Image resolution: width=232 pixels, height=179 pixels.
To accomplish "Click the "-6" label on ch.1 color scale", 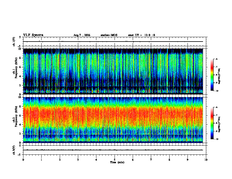I will point(216,59).
